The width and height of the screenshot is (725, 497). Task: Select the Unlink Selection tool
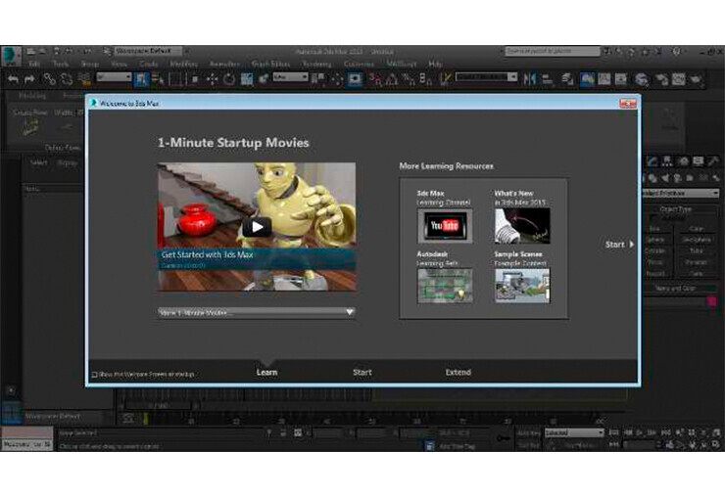pos(66,79)
